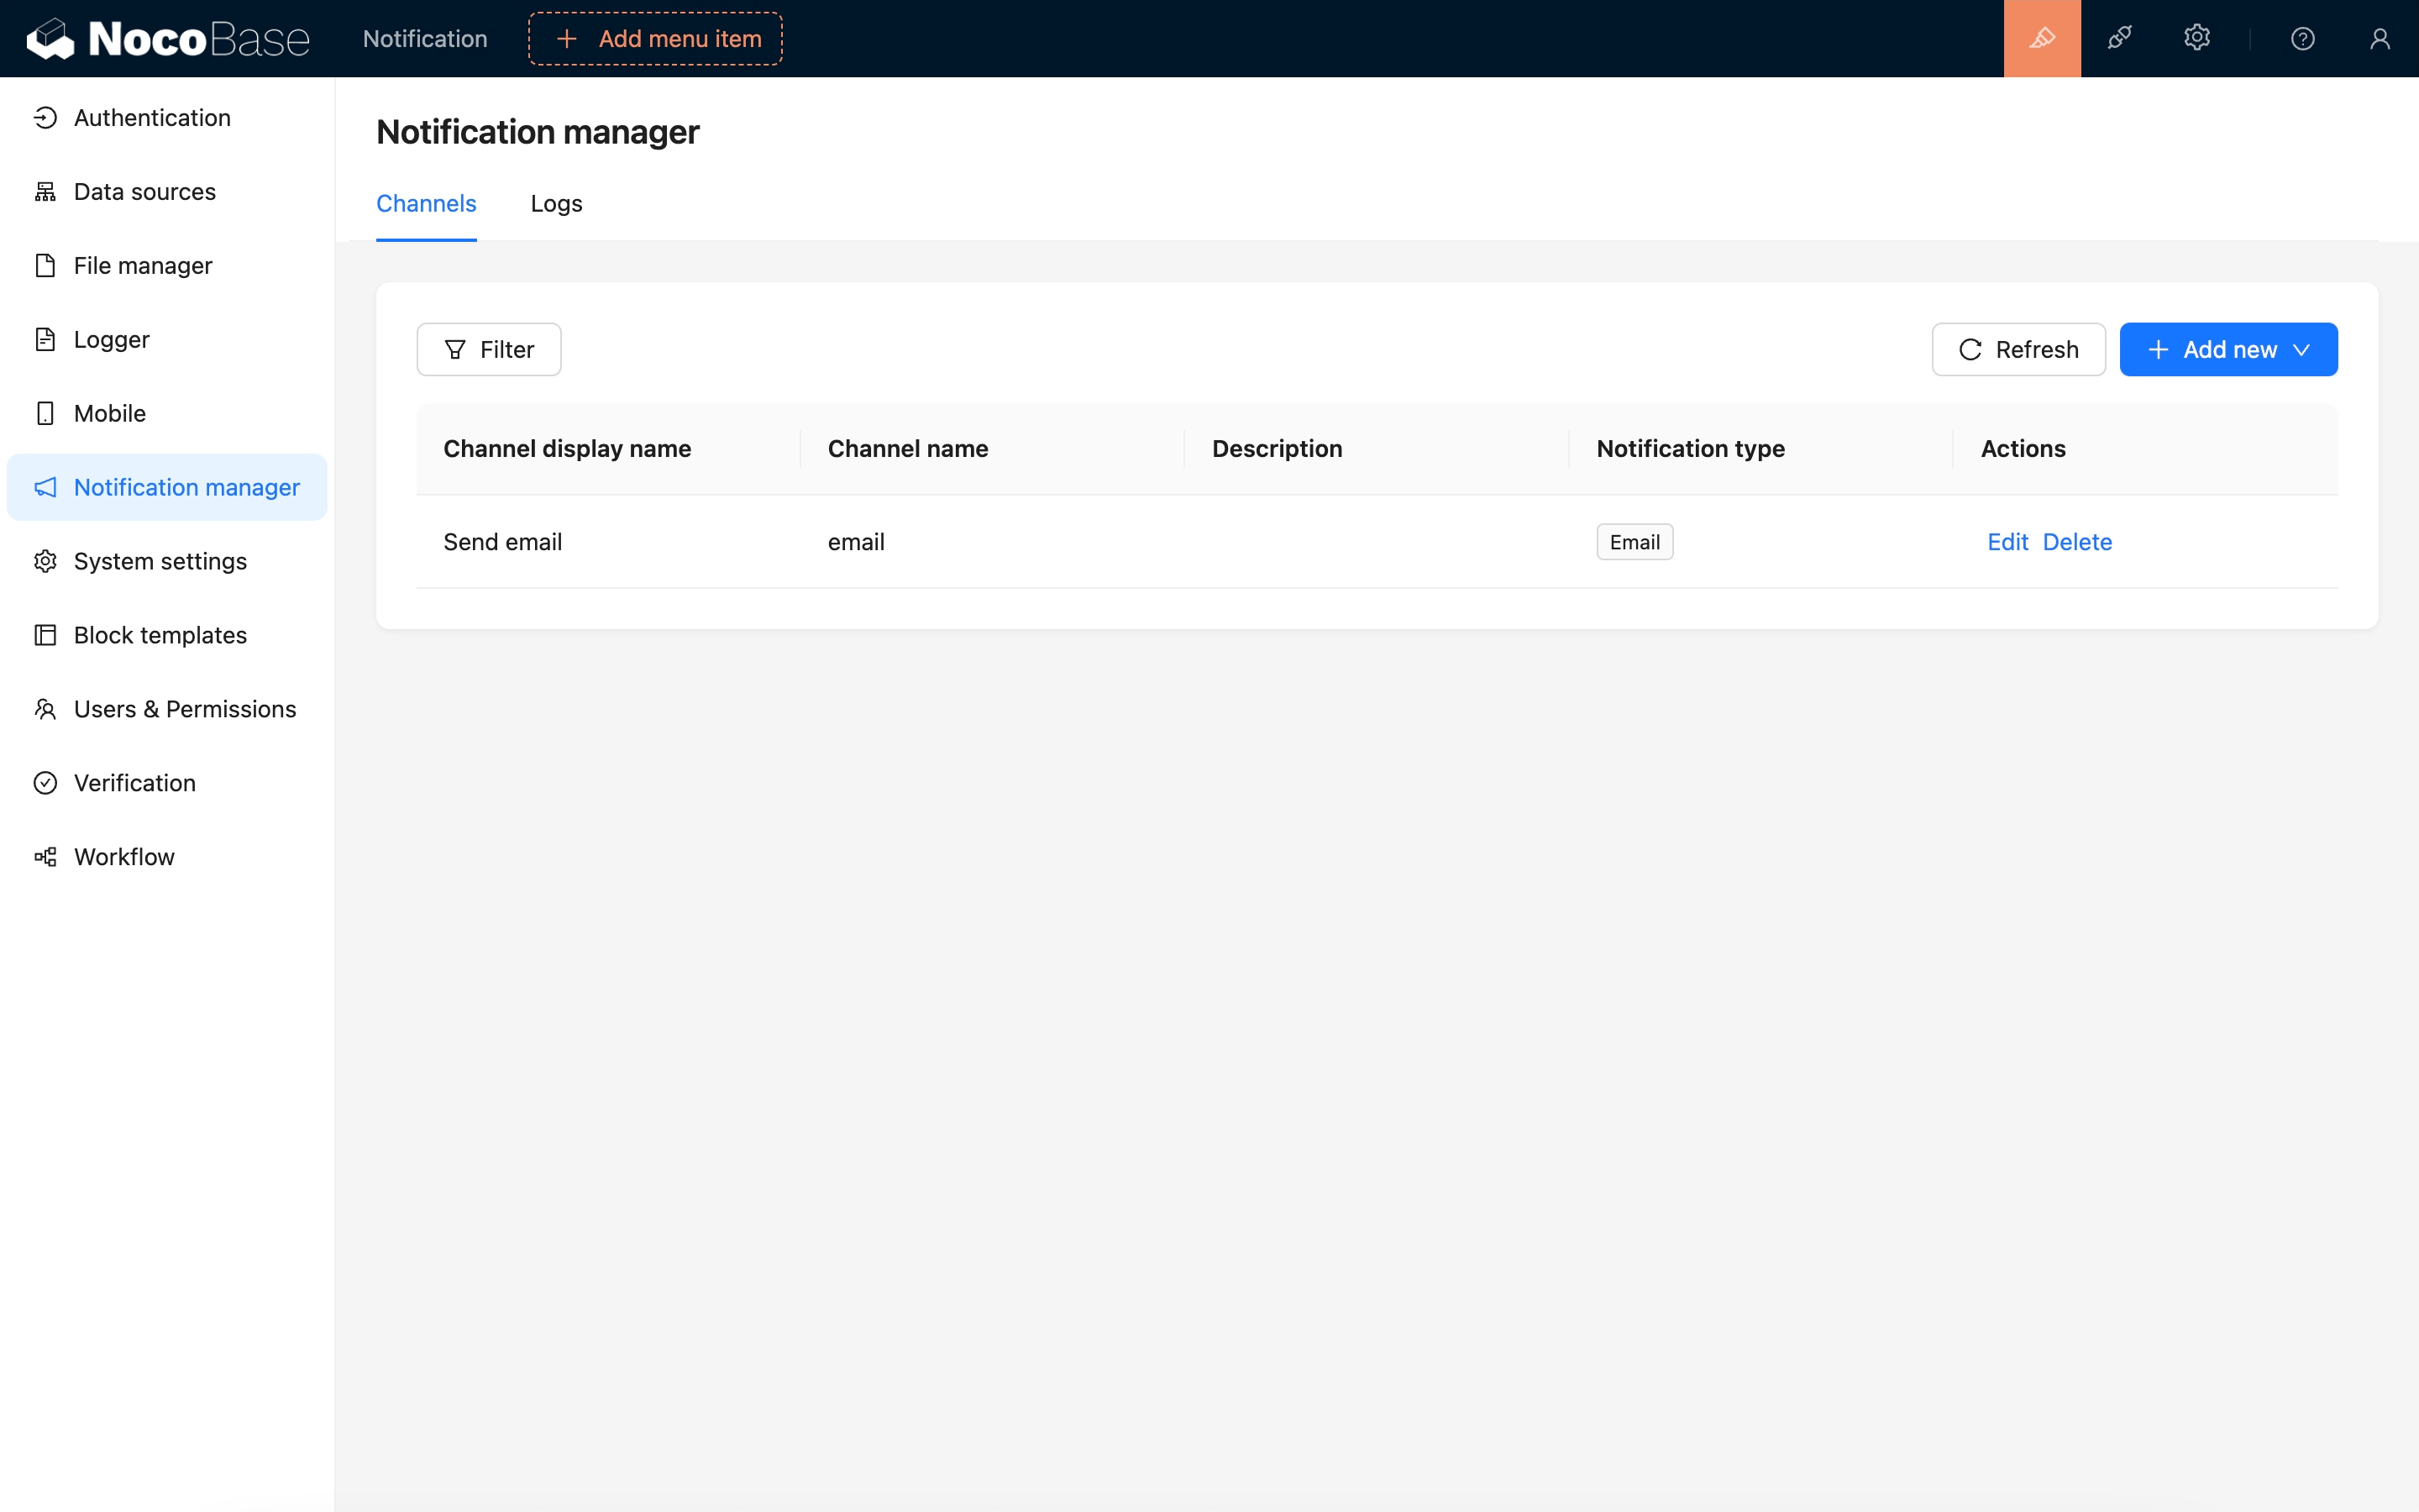Viewport: 2419px width, 1512px height.
Task: Open Verification settings page
Action: (x=134, y=783)
